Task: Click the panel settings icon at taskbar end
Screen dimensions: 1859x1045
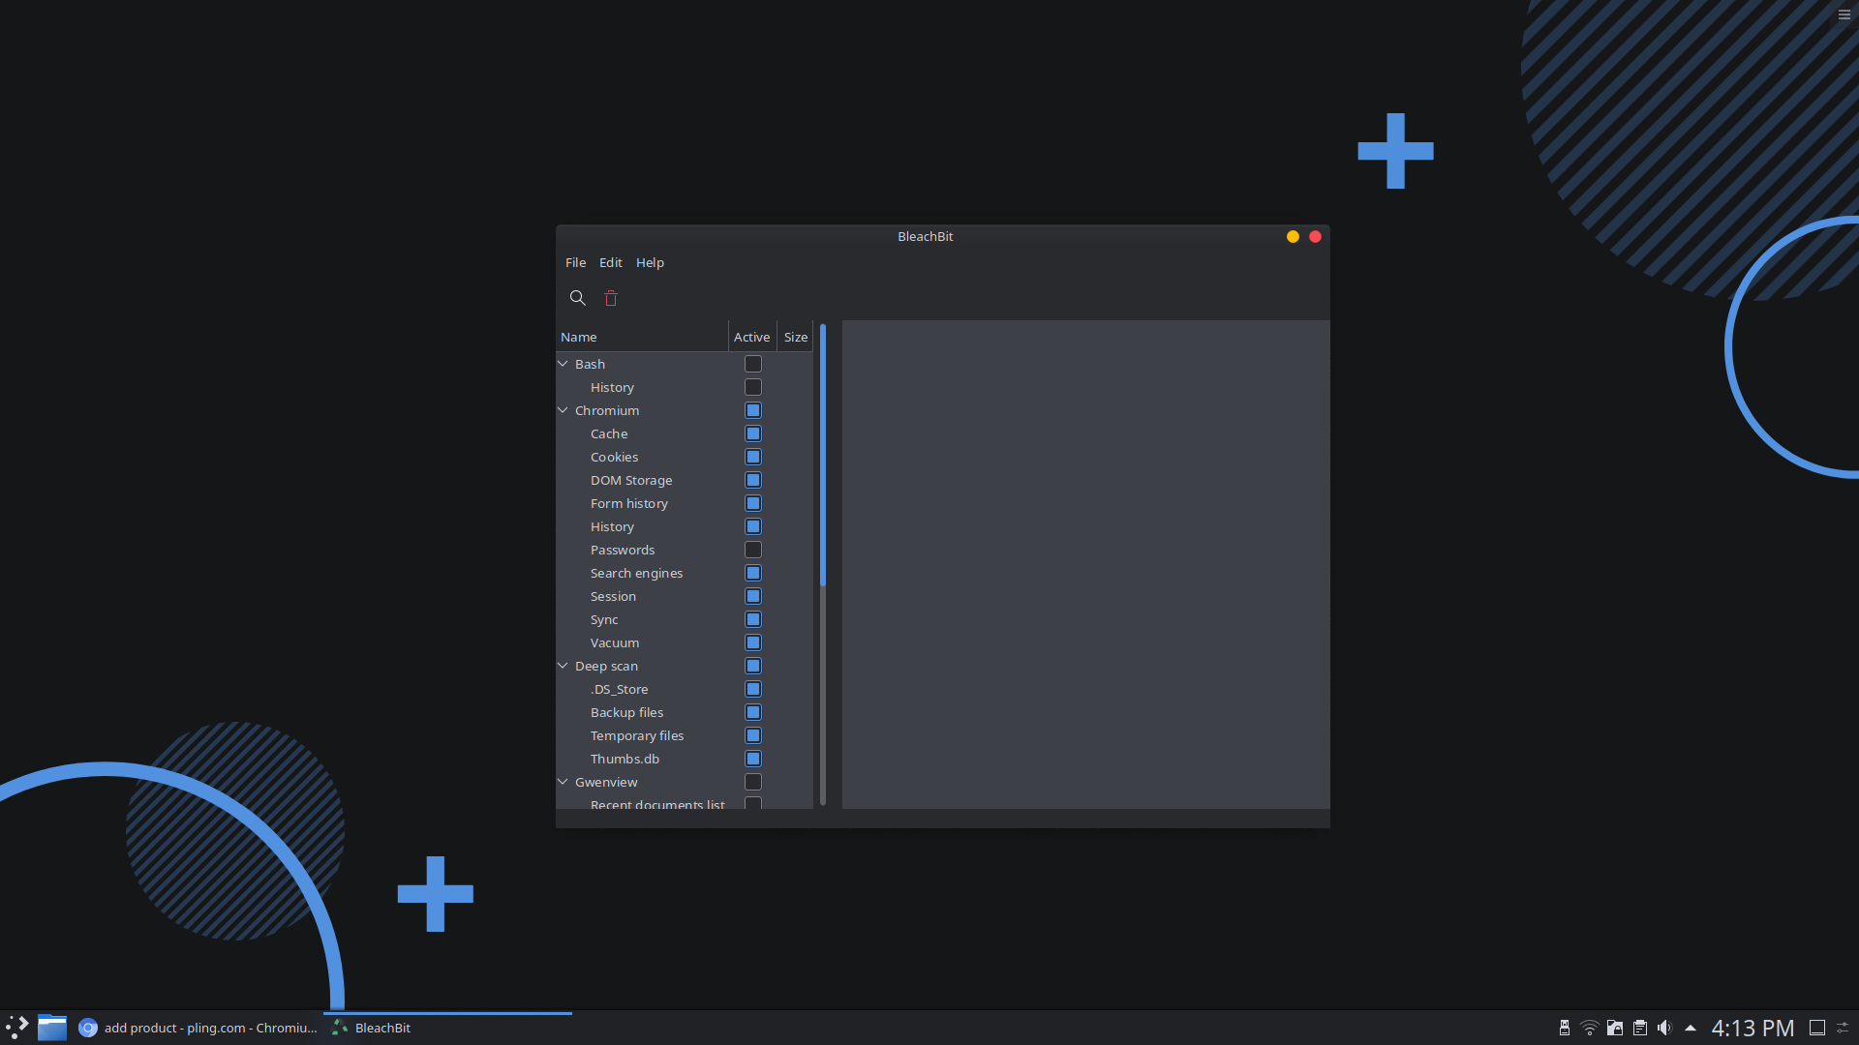Action: [x=1844, y=1028]
